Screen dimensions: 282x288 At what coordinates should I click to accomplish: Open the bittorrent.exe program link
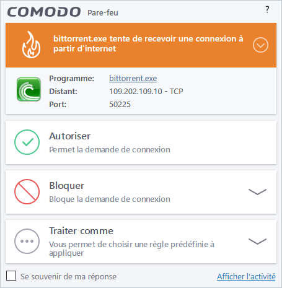click(x=133, y=79)
